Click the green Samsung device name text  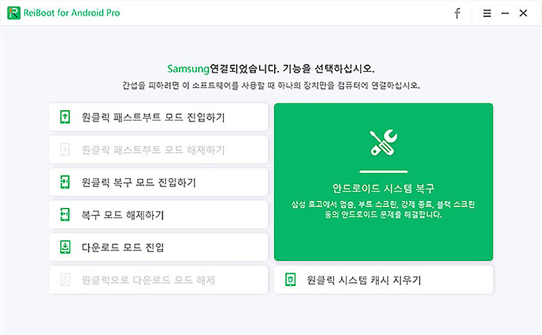coord(189,69)
